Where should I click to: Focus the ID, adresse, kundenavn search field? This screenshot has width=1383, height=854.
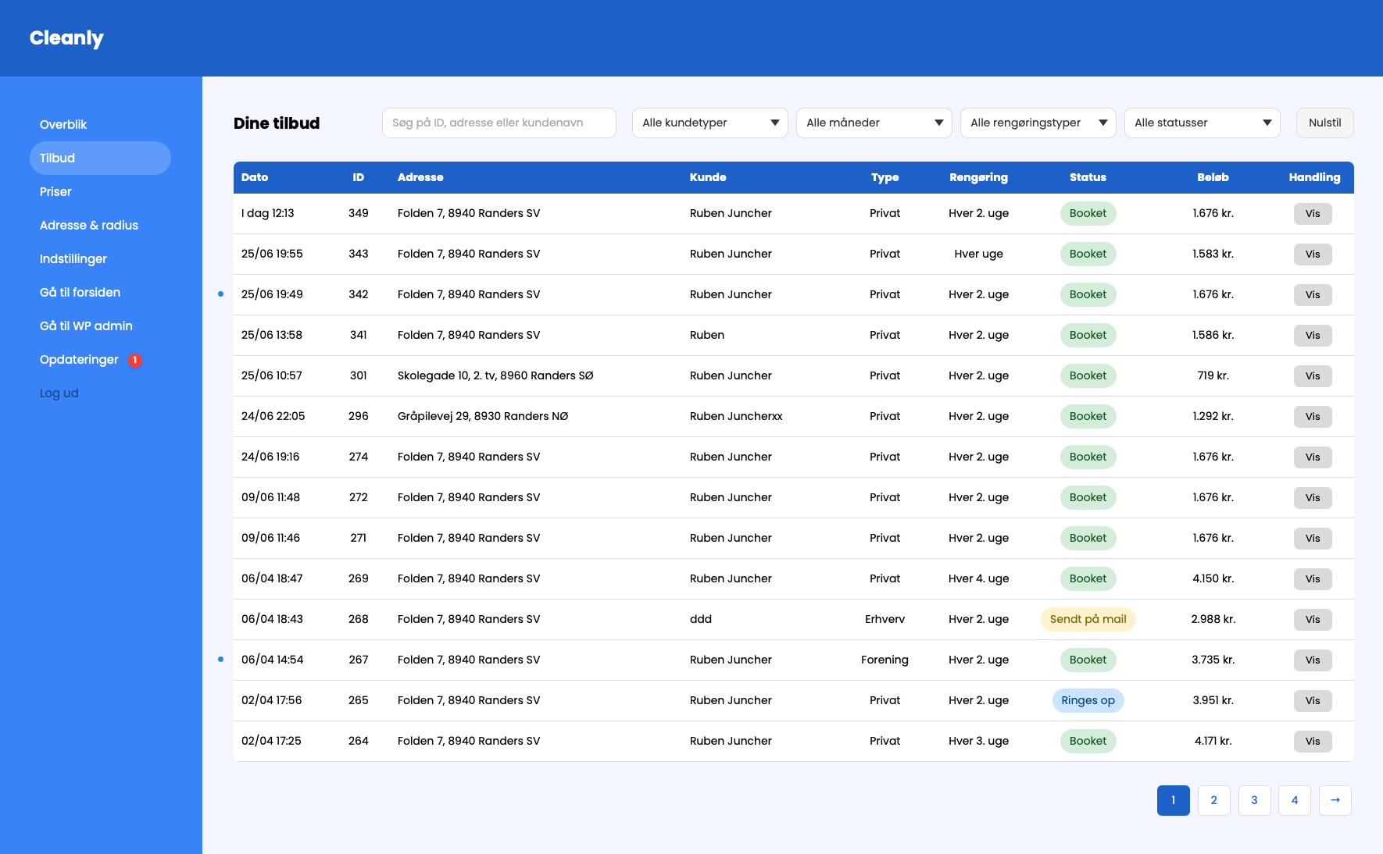coord(499,123)
